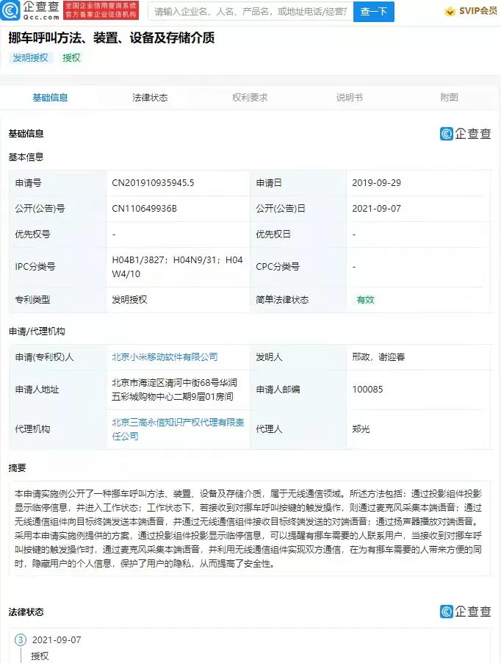Click the application number CN201910935945.5

tap(153, 183)
